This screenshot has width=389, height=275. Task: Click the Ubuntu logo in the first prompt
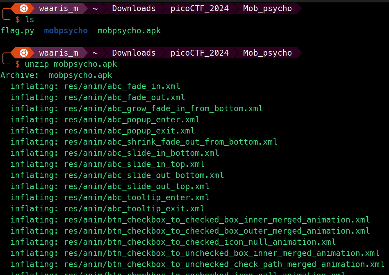tap(24, 8)
